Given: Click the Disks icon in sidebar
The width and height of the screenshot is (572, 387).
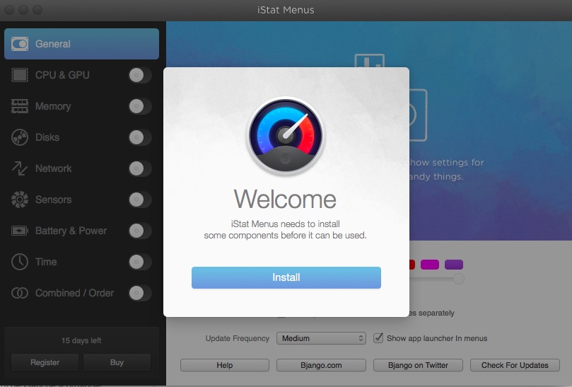Looking at the screenshot, I should pos(20,137).
